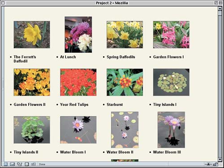
Task: Click the "Water Bloom I" caption
Action: pos(73,152)
